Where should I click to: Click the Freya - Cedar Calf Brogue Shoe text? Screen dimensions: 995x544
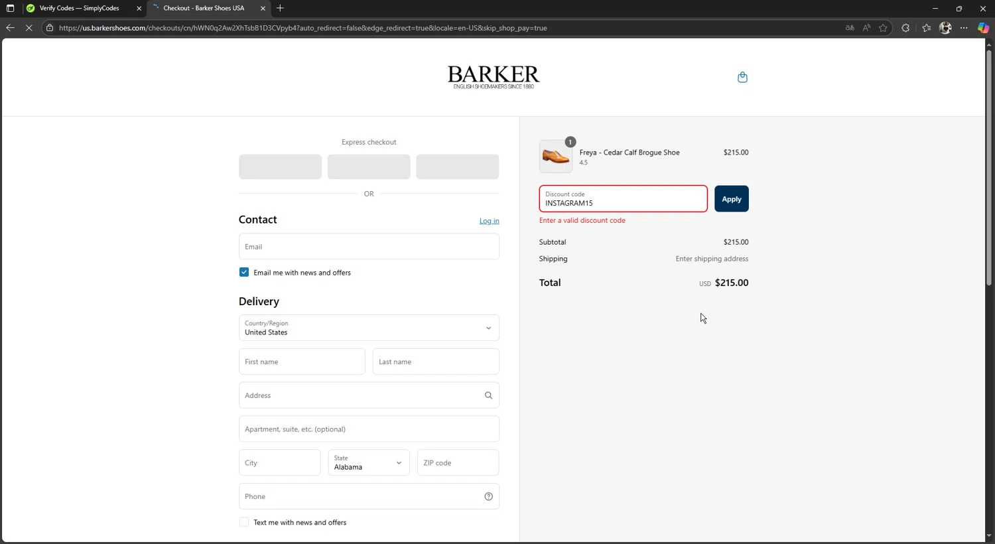(x=630, y=153)
